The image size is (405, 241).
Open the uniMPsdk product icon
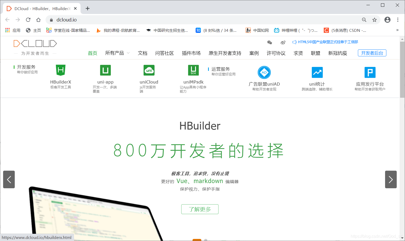(x=193, y=70)
